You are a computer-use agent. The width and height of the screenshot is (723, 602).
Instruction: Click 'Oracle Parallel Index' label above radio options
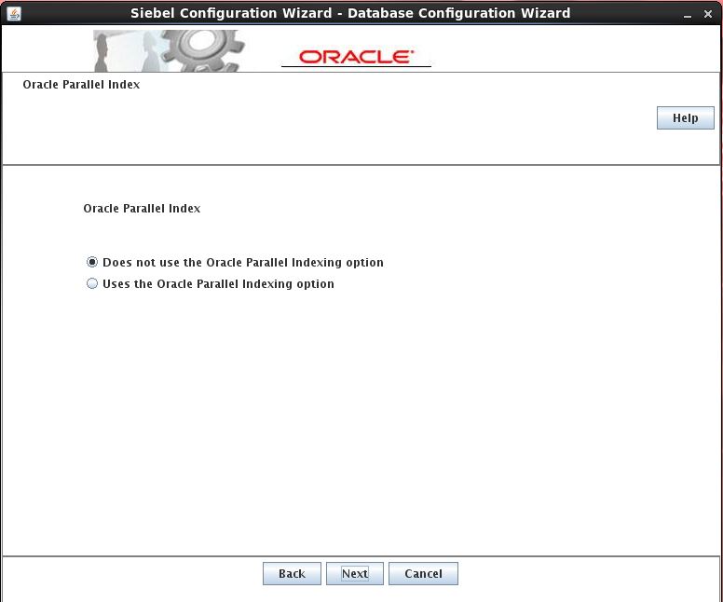coord(142,208)
